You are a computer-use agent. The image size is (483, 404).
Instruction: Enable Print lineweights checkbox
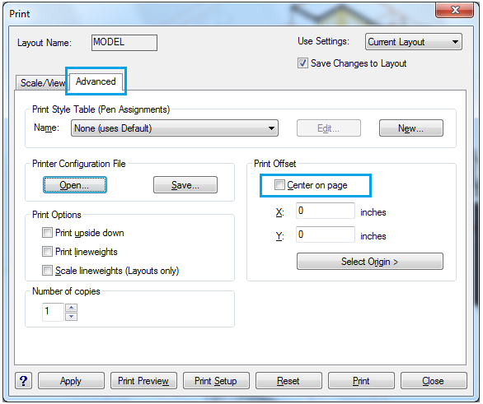(x=47, y=252)
